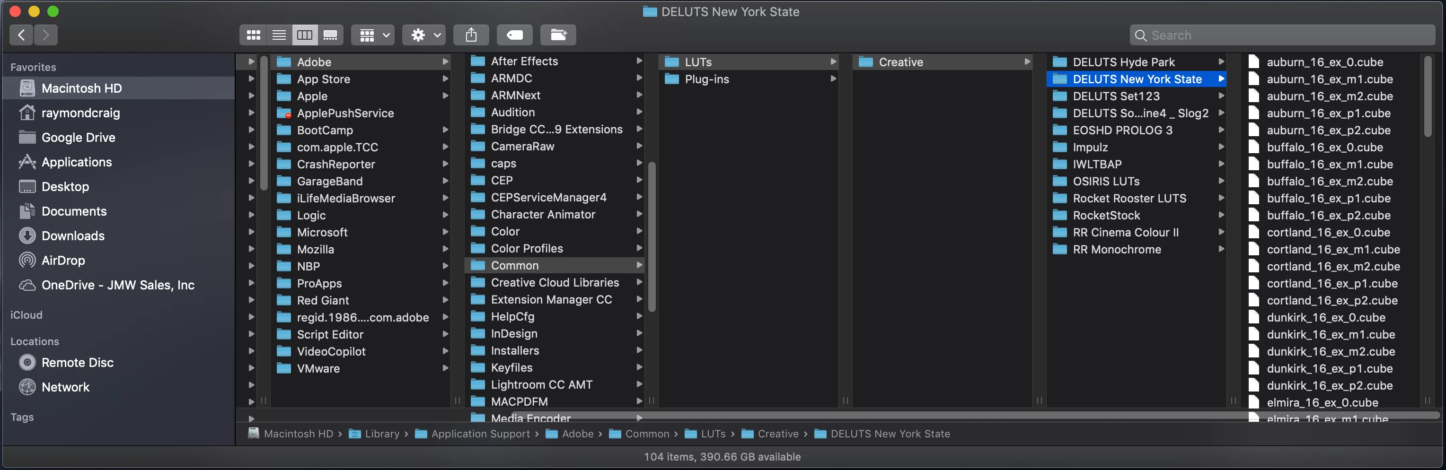Screen dimensions: 1446x470
Task: Select file buffalo_16_ex_m1.cube
Action: 1331,165
